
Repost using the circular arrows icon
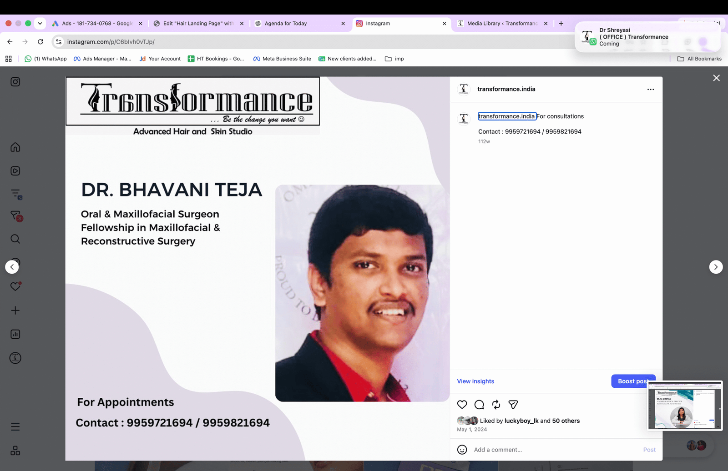(496, 405)
